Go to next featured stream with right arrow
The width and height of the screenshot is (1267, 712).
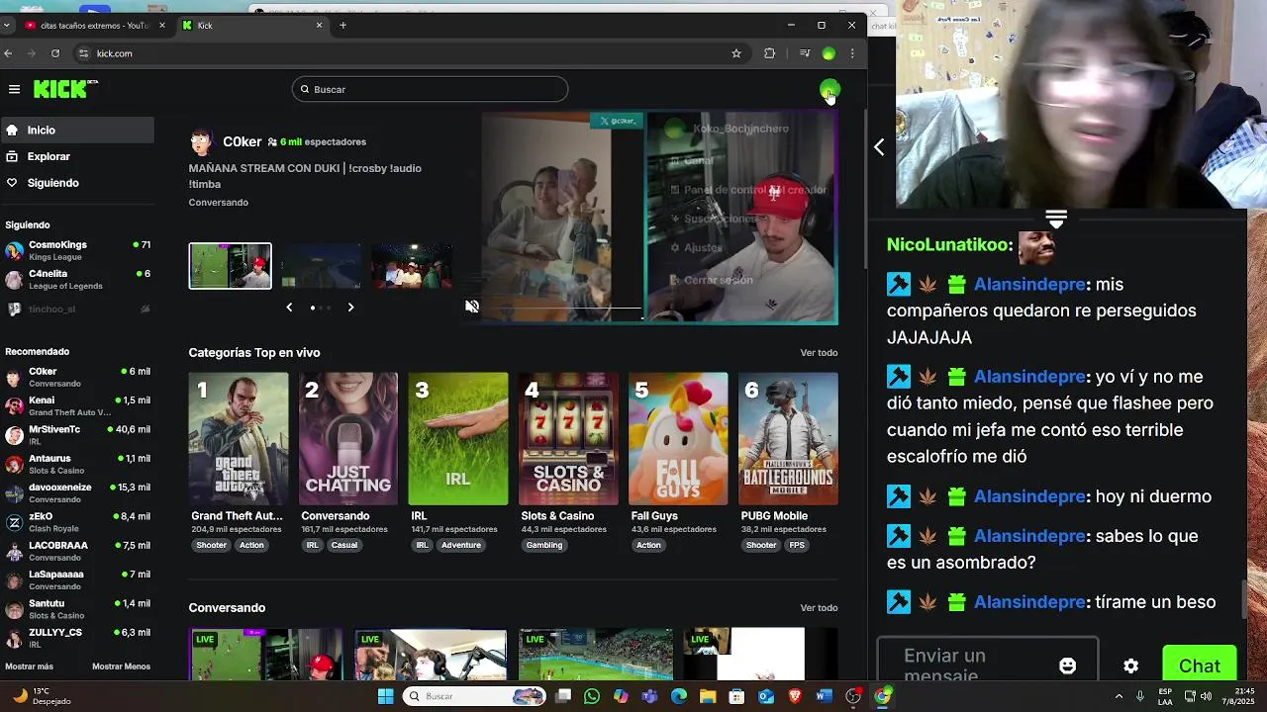coord(350,308)
